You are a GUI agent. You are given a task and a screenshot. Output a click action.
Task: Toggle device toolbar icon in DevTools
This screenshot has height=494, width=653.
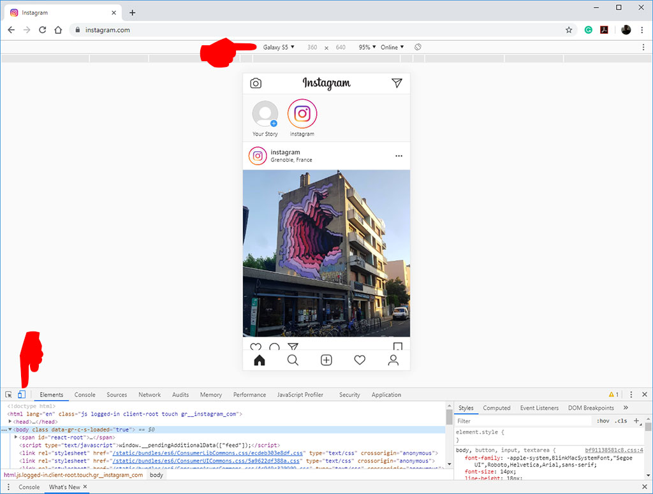tap(22, 394)
